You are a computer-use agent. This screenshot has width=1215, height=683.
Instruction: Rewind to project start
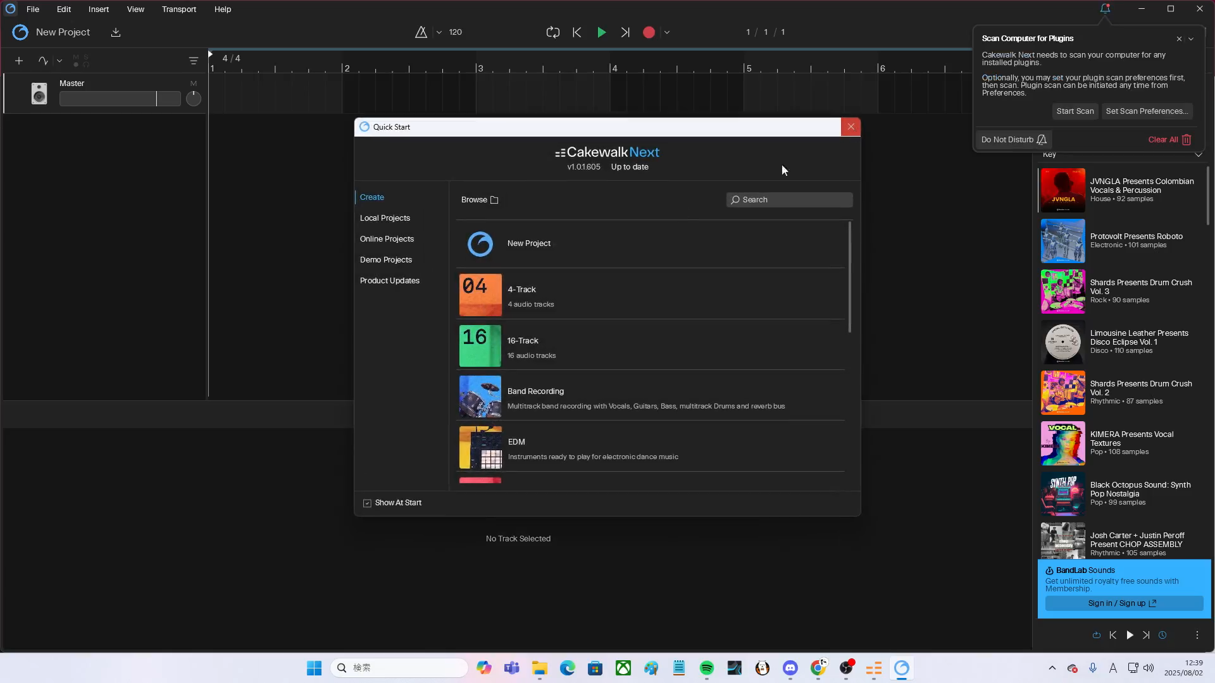[x=576, y=32]
